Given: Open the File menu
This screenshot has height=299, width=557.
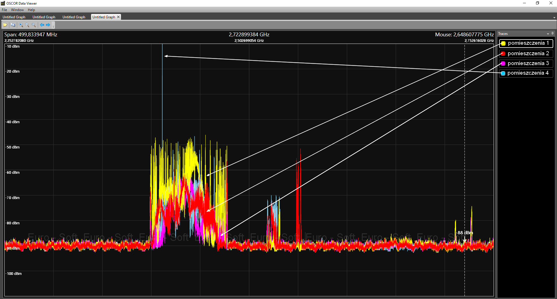Looking at the screenshot, I should (x=4, y=10).
